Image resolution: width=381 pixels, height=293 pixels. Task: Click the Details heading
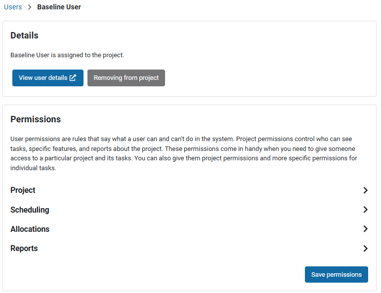pyautogui.click(x=24, y=36)
